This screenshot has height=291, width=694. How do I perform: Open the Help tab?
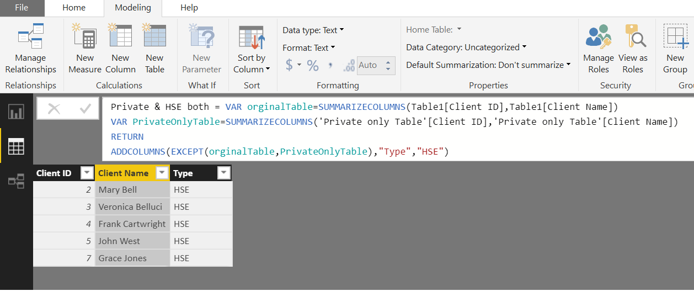189,8
